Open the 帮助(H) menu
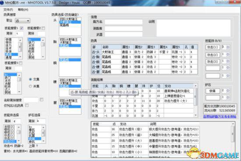This screenshot has width=241, height=161. (x=23, y=10)
